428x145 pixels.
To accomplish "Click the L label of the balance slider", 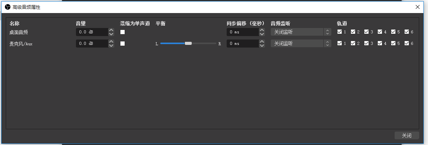I will click(157, 44).
